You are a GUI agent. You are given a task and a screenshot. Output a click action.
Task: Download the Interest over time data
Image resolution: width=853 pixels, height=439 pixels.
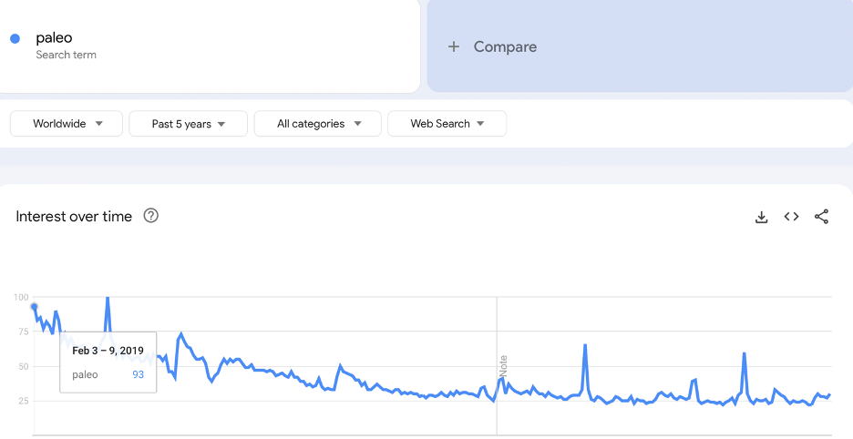pyautogui.click(x=762, y=217)
